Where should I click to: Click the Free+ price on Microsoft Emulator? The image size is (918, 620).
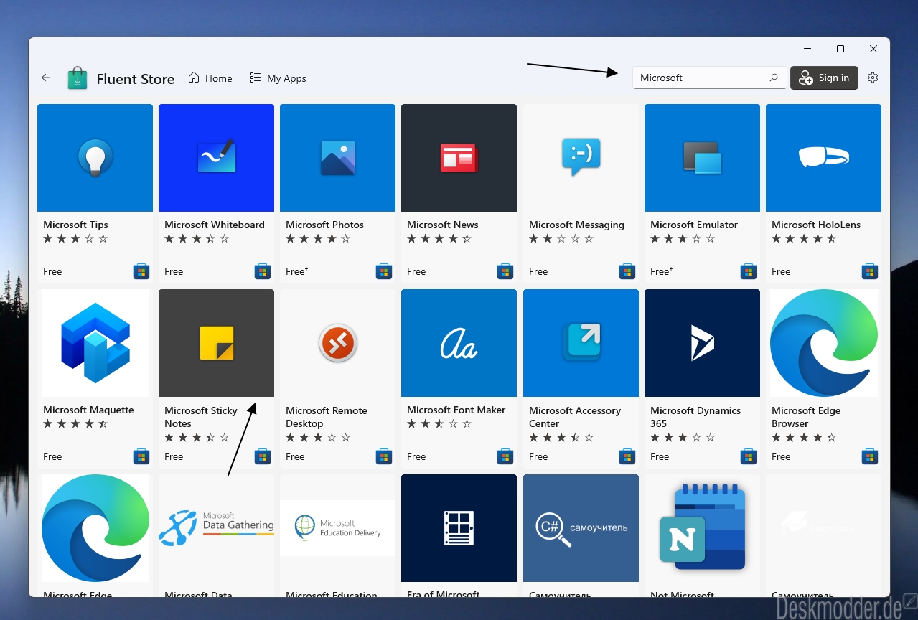[662, 271]
